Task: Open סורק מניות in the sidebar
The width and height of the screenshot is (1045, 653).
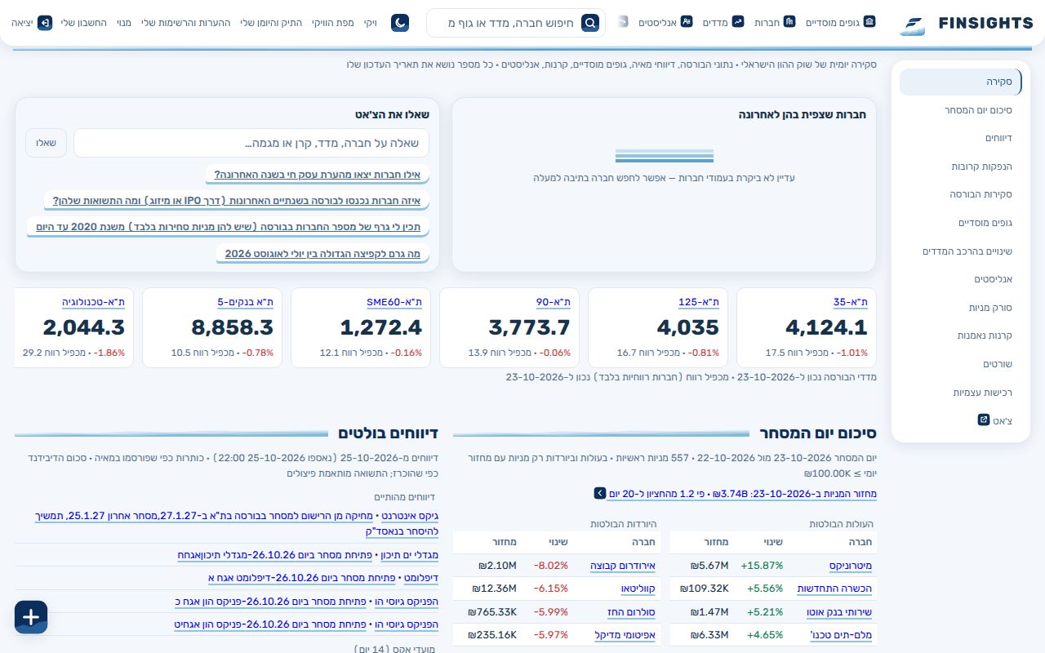Action: 961,308
